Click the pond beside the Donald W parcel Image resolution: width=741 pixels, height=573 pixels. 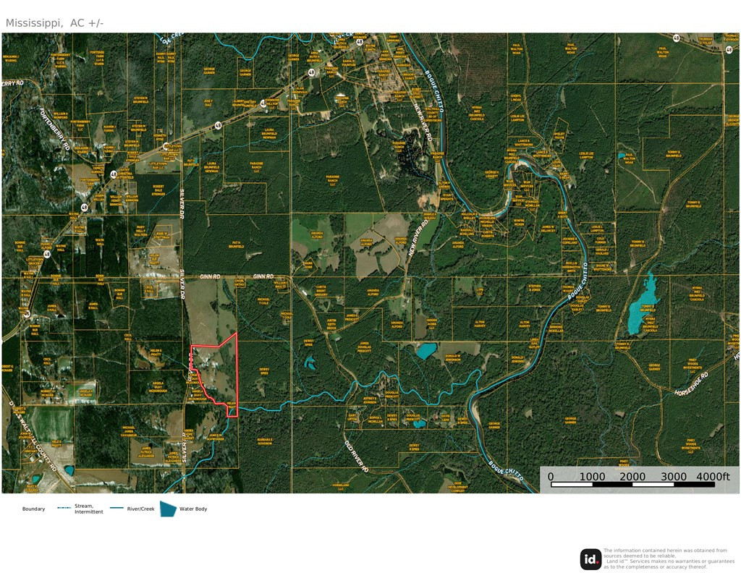click(x=426, y=352)
